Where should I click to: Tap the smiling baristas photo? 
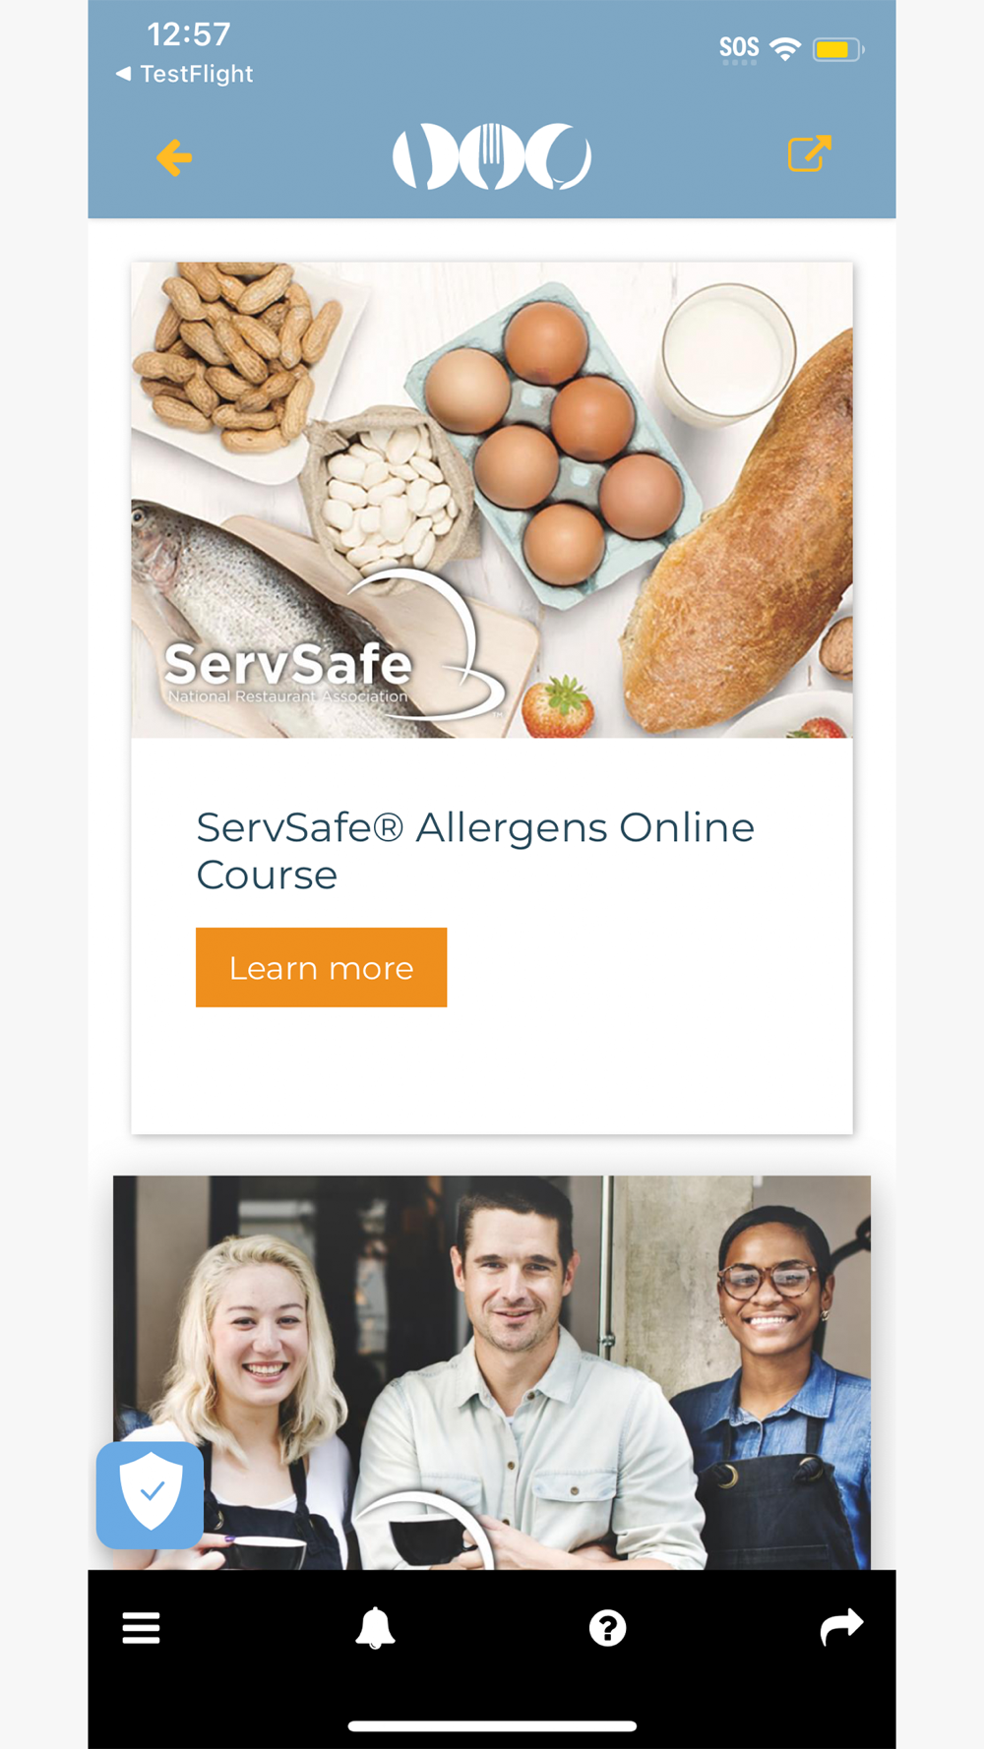click(x=492, y=1372)
